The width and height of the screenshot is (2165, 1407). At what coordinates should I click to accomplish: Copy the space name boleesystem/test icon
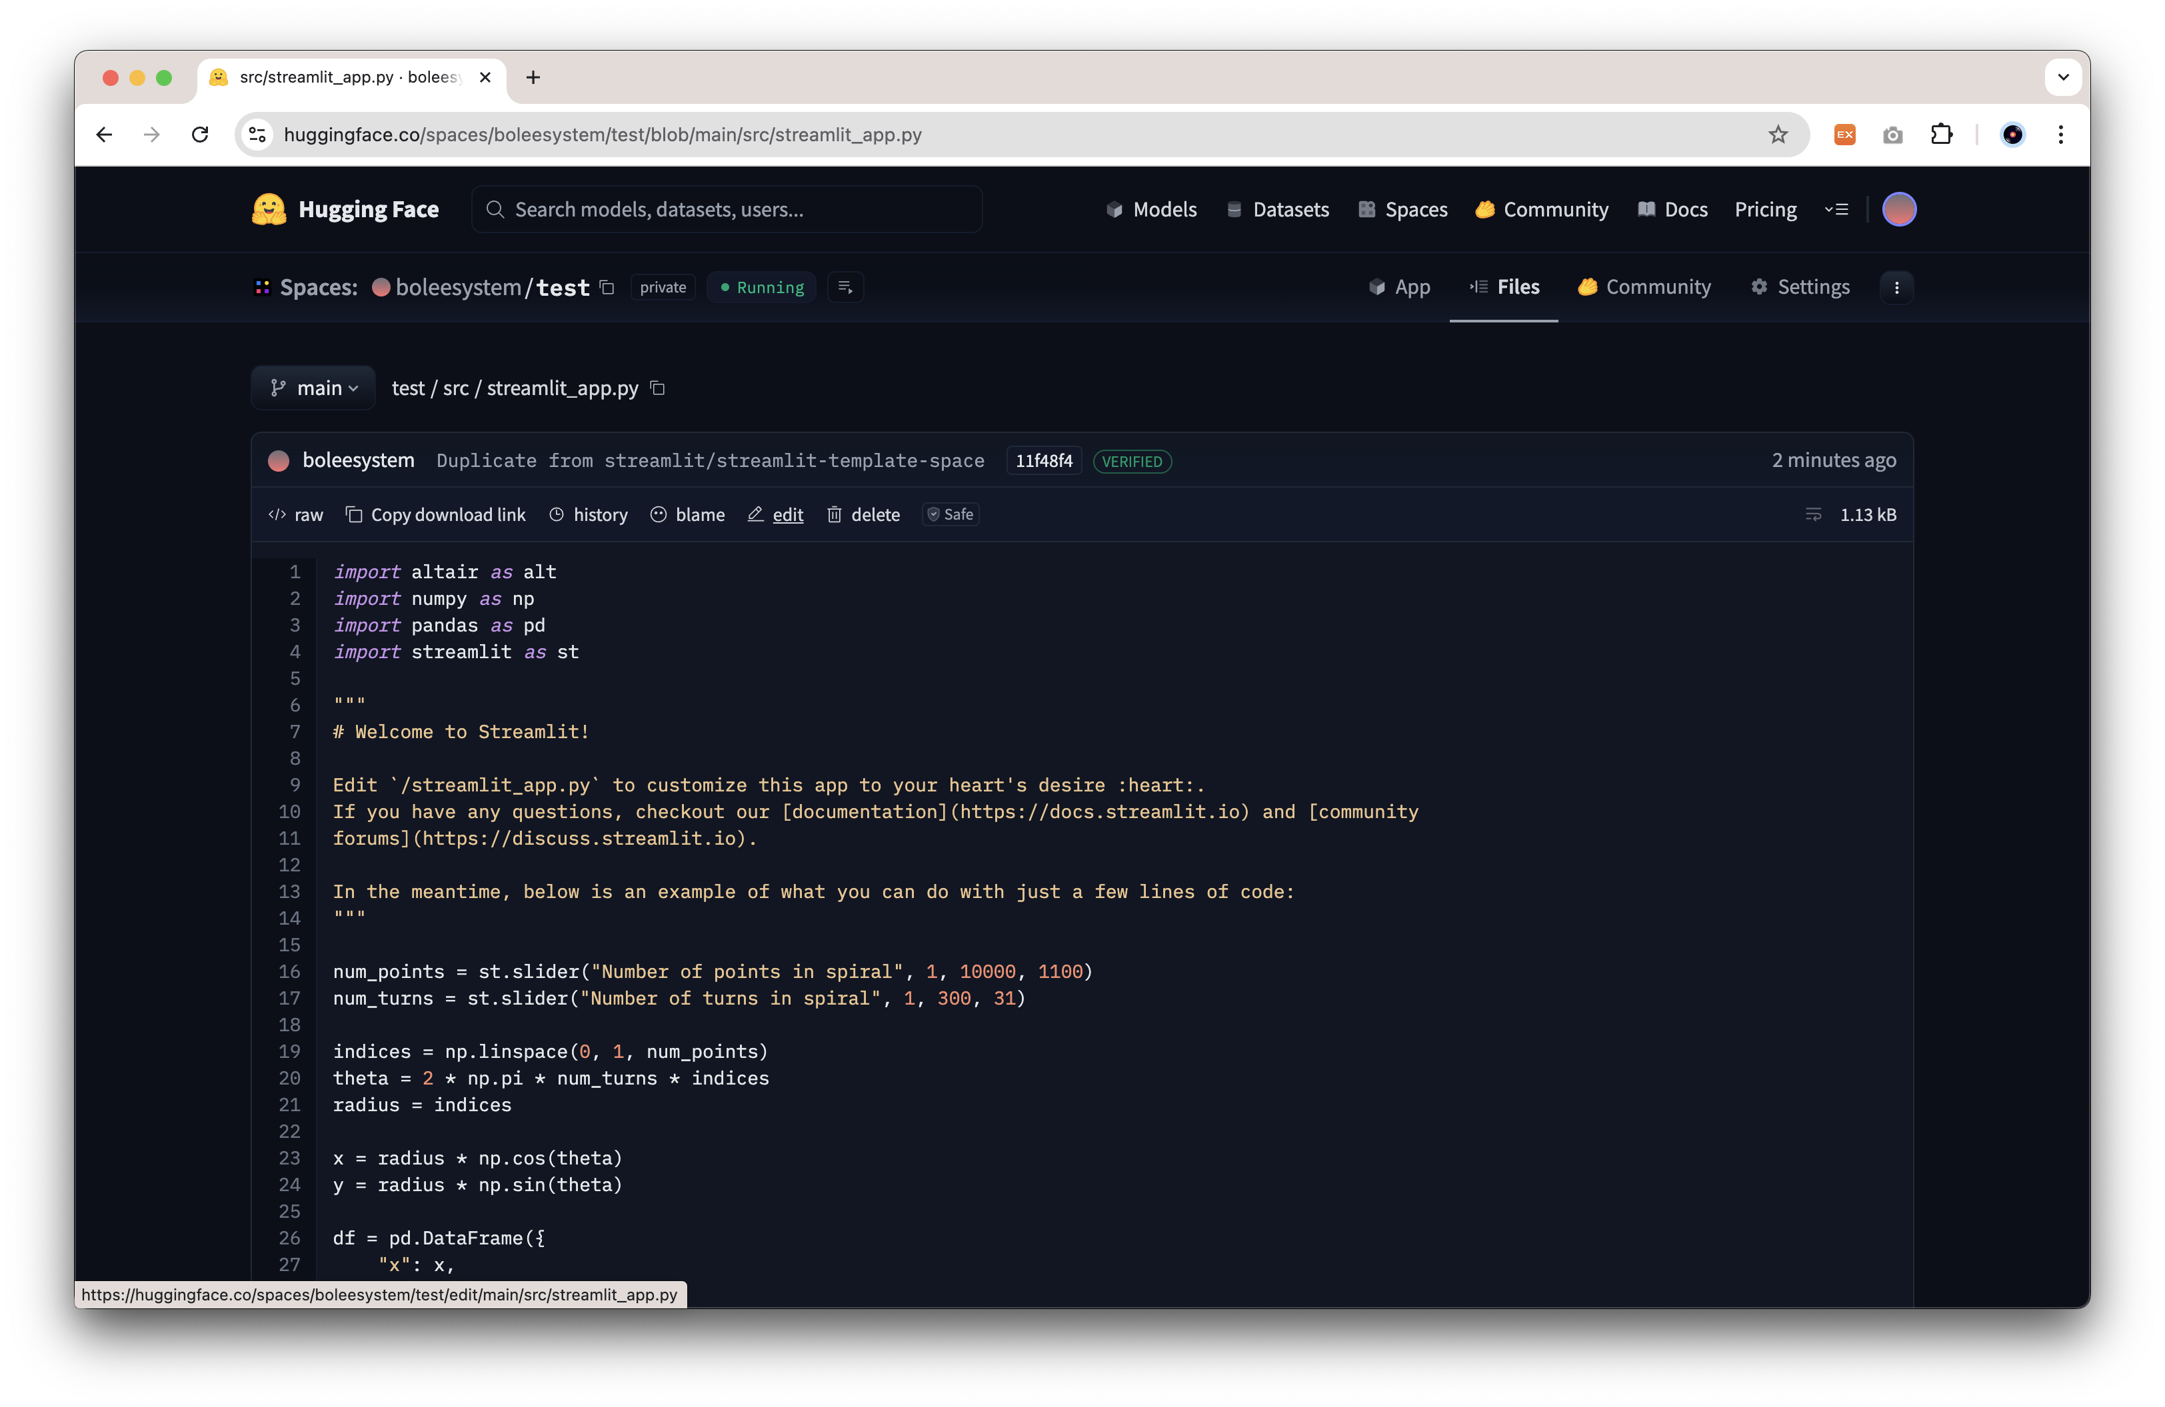(x=607, y=287)
